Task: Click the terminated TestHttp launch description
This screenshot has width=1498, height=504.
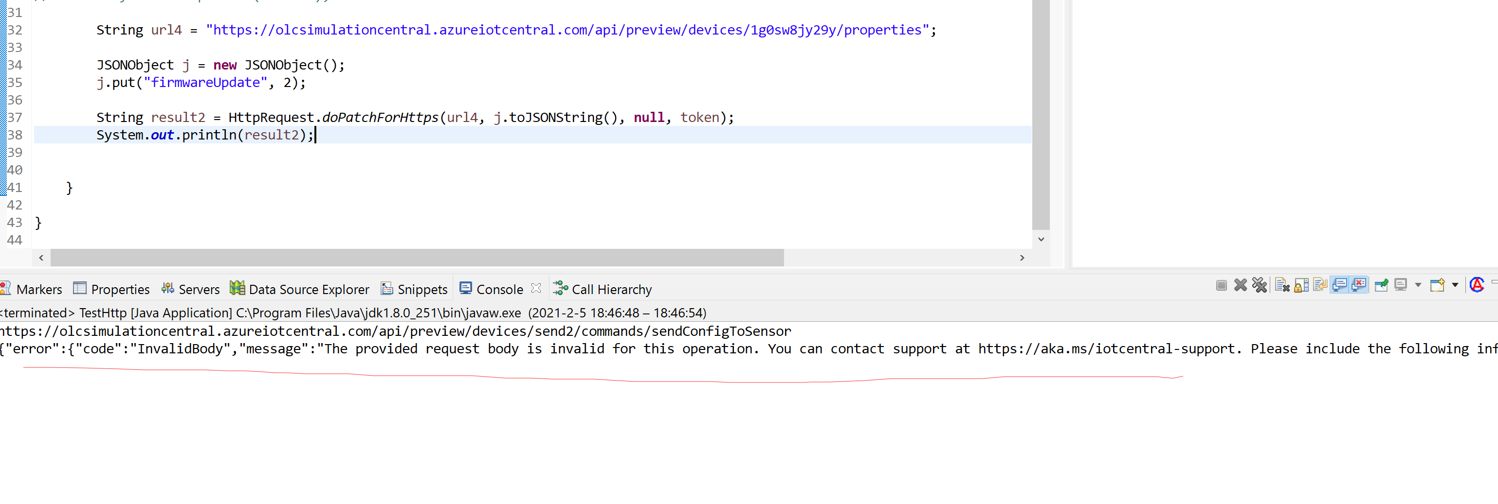Action: pos(353,313)
